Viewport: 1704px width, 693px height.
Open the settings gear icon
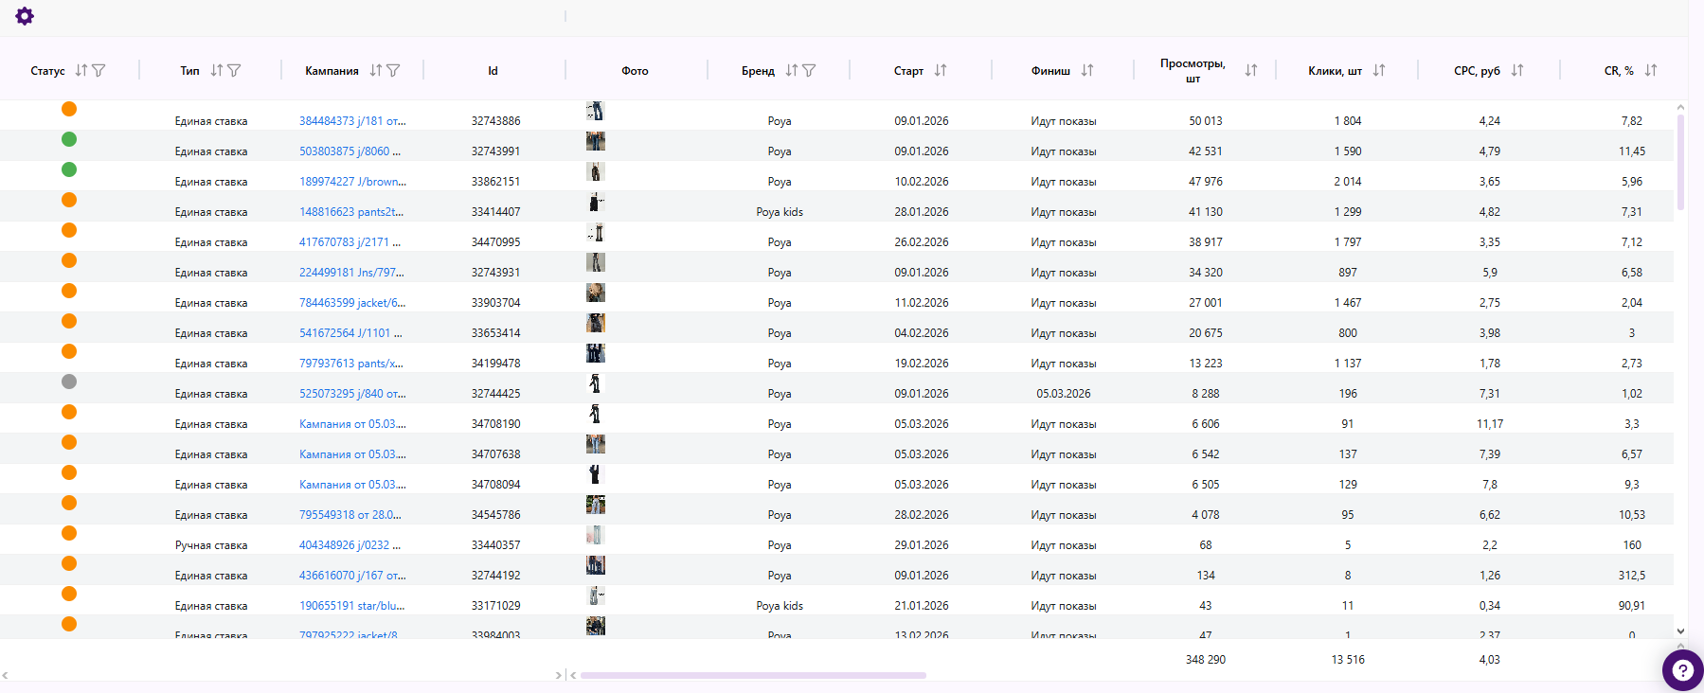(25, 16)
